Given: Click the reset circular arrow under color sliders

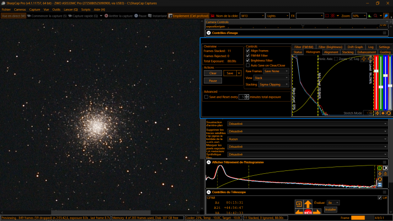Looking at the screenshot, I should [389, 113].
